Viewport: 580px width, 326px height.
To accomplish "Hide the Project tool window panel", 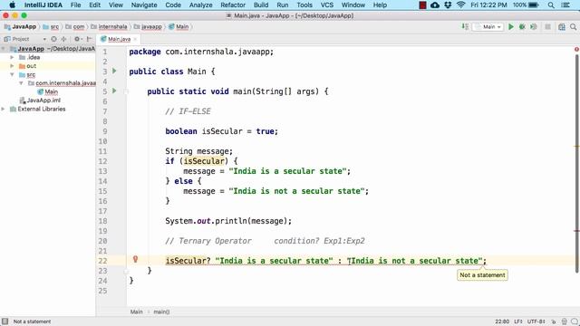I will click(x=89, y=39).
